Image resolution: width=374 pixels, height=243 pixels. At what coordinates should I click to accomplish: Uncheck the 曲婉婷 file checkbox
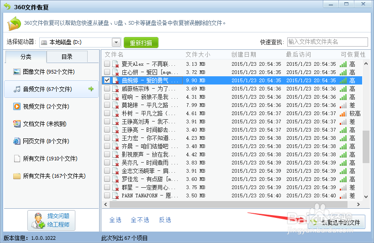[x=107, y=80]
